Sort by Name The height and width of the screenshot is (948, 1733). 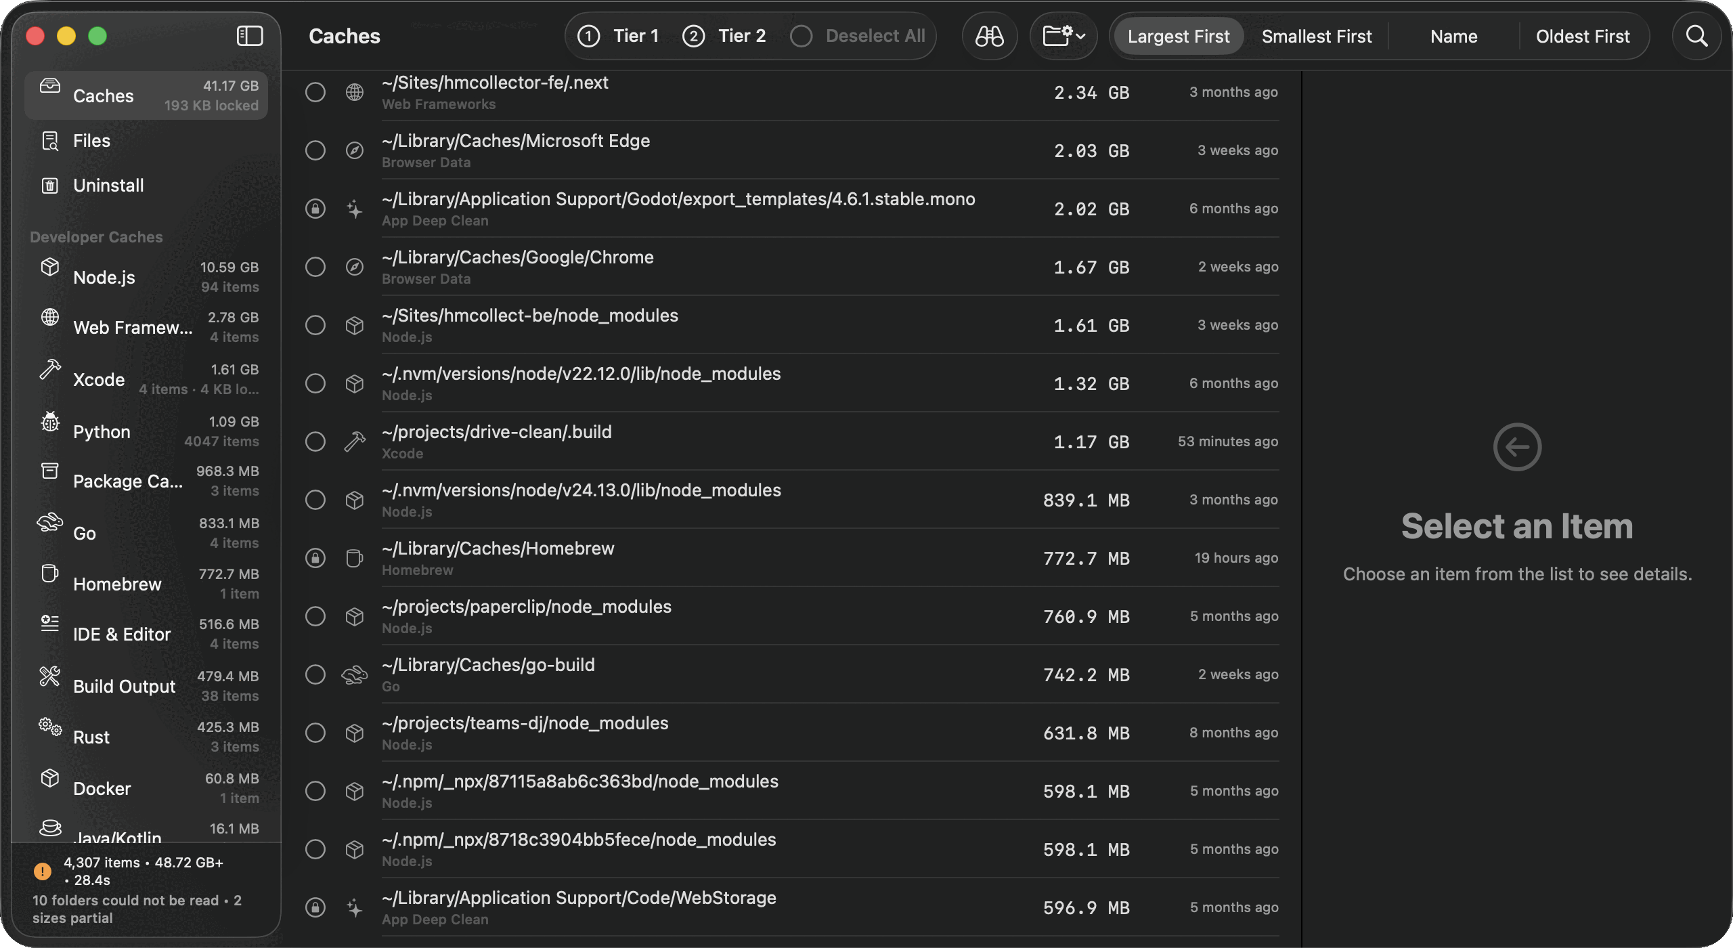coord(1453,36)
